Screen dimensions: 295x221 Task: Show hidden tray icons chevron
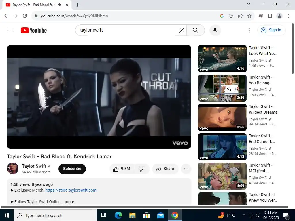(244, 215)
